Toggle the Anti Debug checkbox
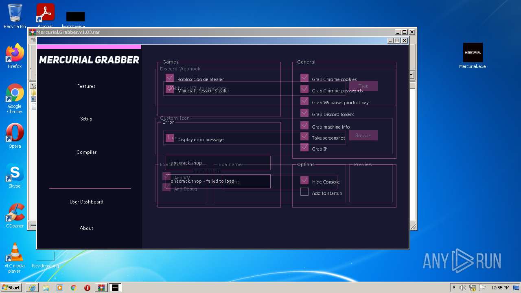The image size is (521, 293). (166, 187)
